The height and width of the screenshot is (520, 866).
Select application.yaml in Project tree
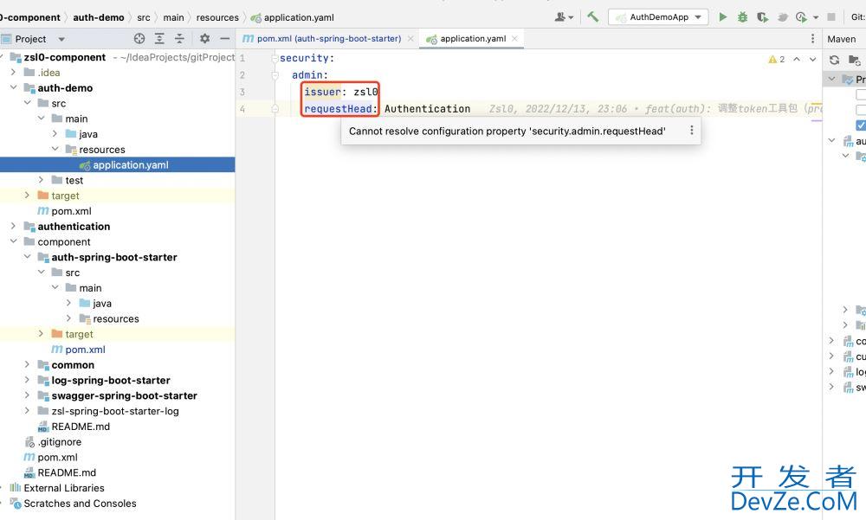[117, 164]
